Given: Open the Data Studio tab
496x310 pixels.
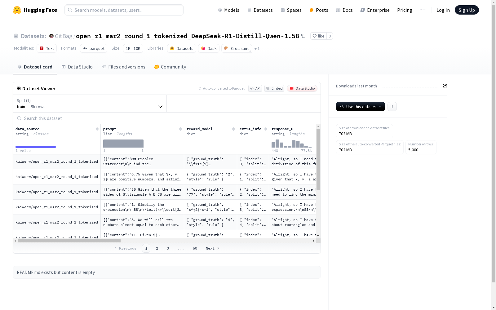Looking at the screenshot, I should (x=77, y=67).
